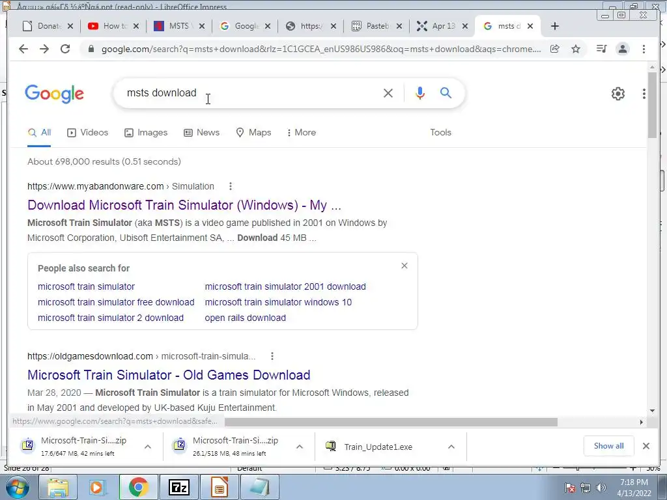Click the scroll-down arrow of page scrollbar
Viewport: 667px width, 500px height.
point(652,411)
